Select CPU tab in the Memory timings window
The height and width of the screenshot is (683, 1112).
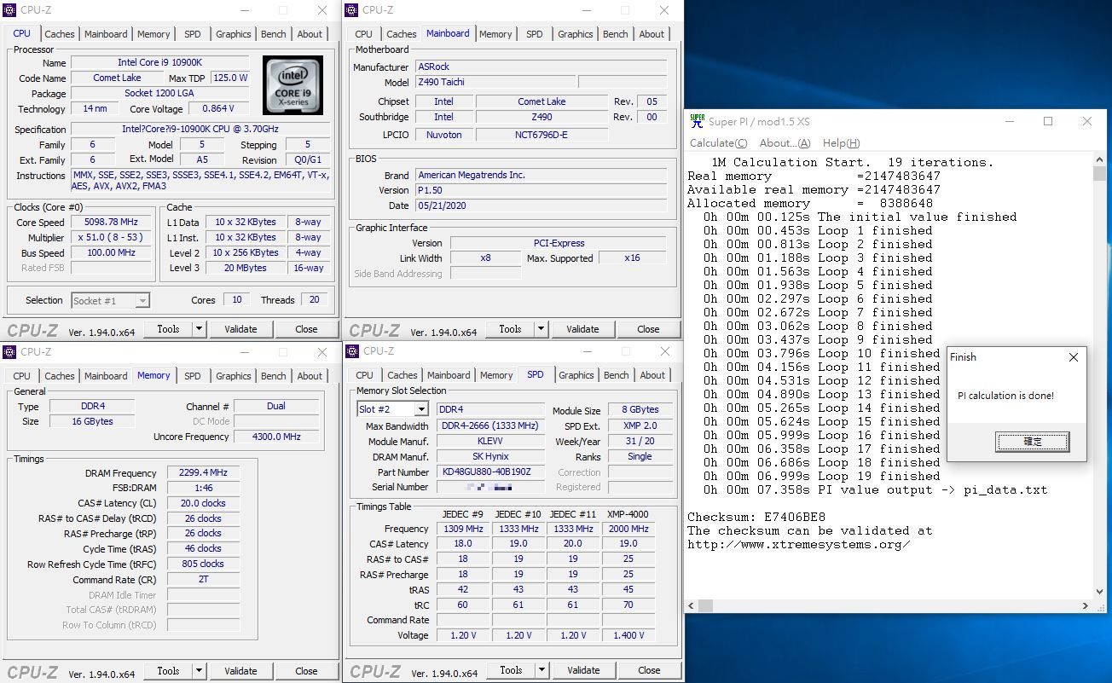click(x=22, y=376)
